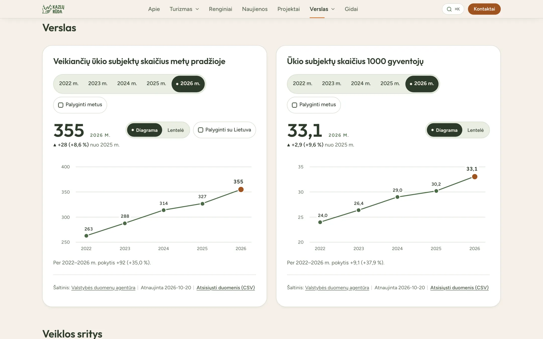The image size is (543, 339).
Task: Click the 263 data point for 2022
Action: (x=86, y=236)
